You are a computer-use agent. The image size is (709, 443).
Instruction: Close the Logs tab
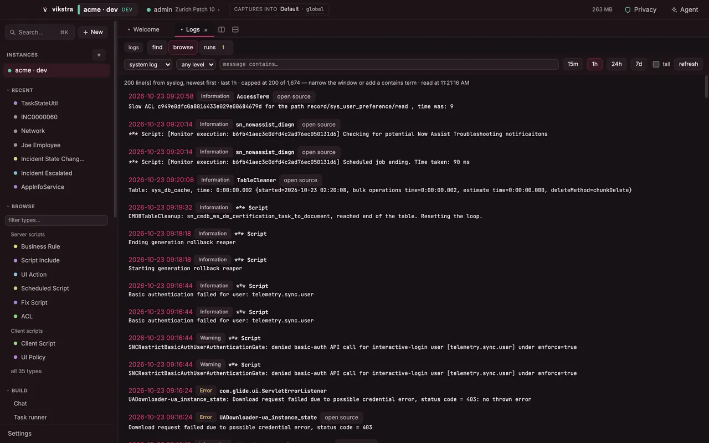(206, 30)
